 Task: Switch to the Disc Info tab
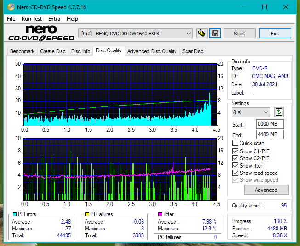[x=80, y=51]
